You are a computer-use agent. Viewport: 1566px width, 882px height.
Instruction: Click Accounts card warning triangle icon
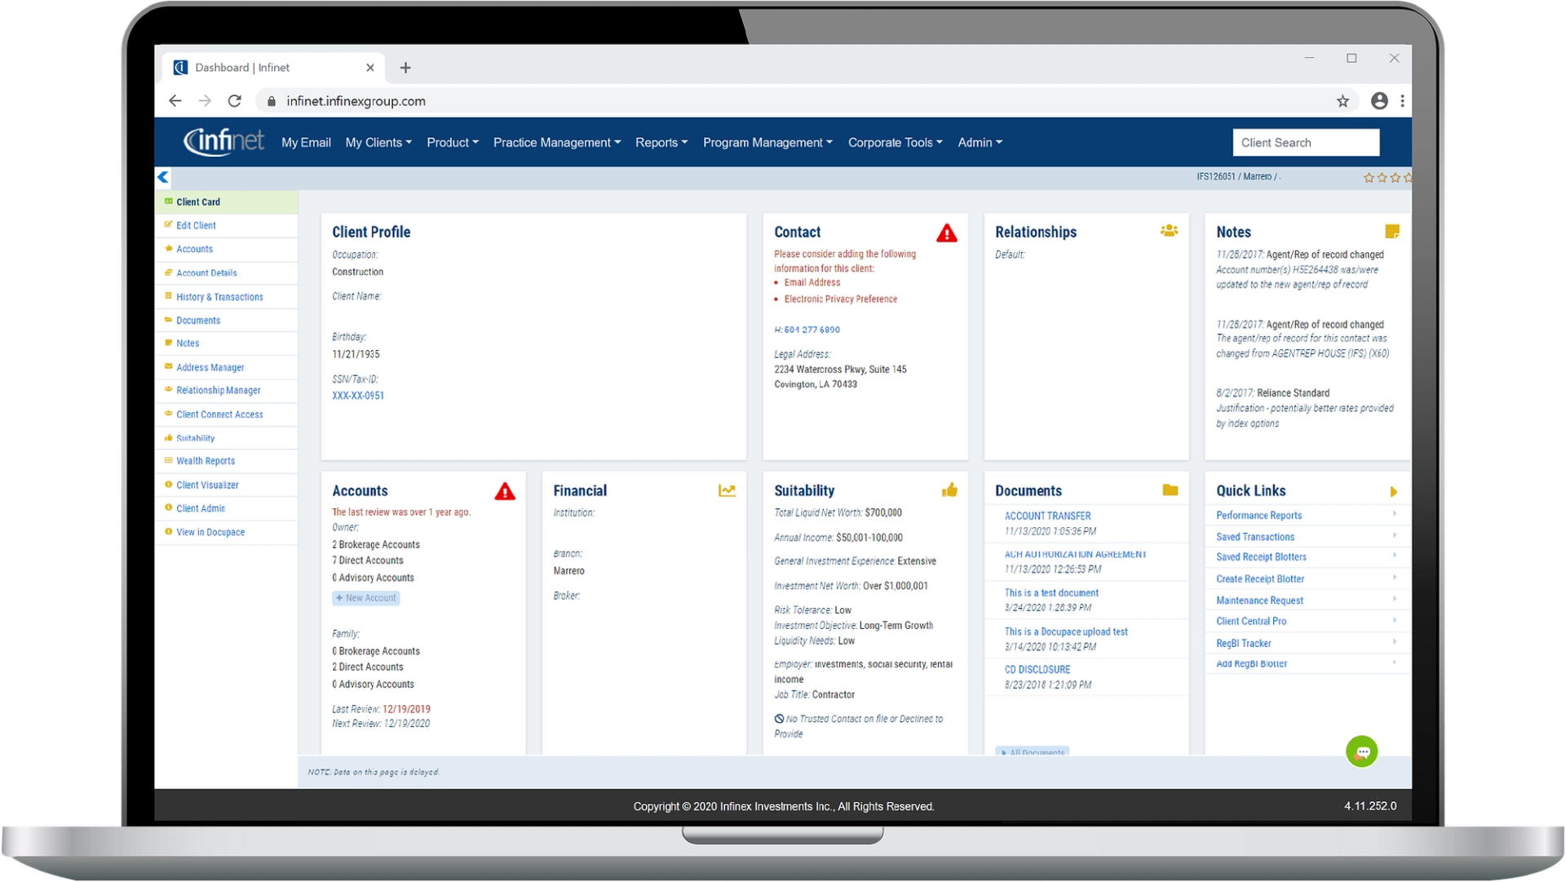point(505,491)
